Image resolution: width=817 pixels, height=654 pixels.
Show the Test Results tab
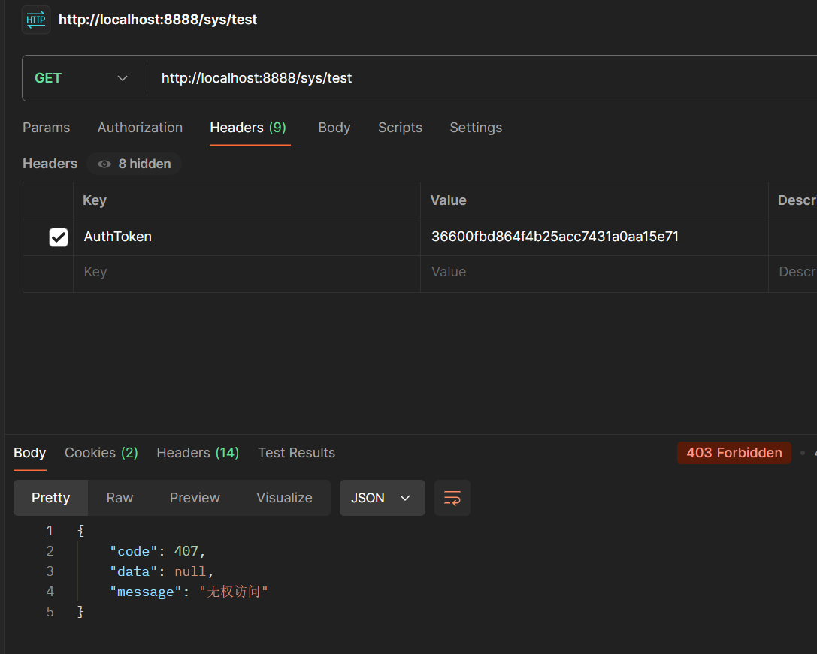(296, 453)
